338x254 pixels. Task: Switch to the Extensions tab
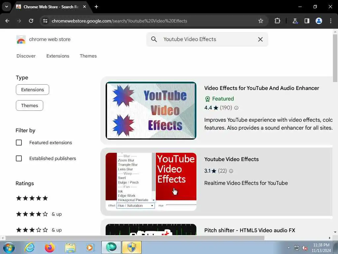(x=58, y=56)
